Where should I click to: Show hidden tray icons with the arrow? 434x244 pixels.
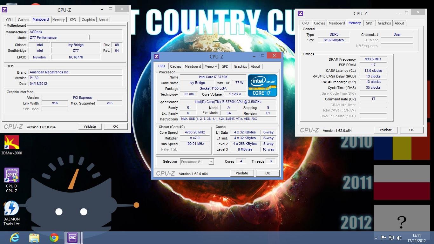click(376, 238)
